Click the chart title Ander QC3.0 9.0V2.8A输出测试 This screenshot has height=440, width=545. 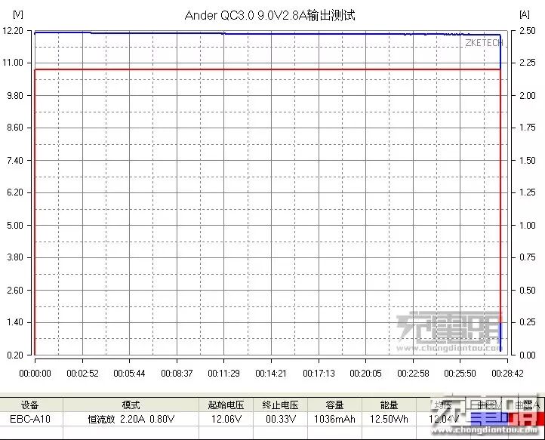[269, 15]
